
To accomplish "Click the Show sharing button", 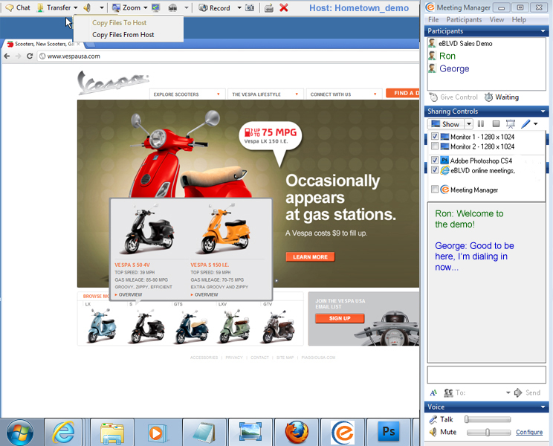I will click(446, 124).
